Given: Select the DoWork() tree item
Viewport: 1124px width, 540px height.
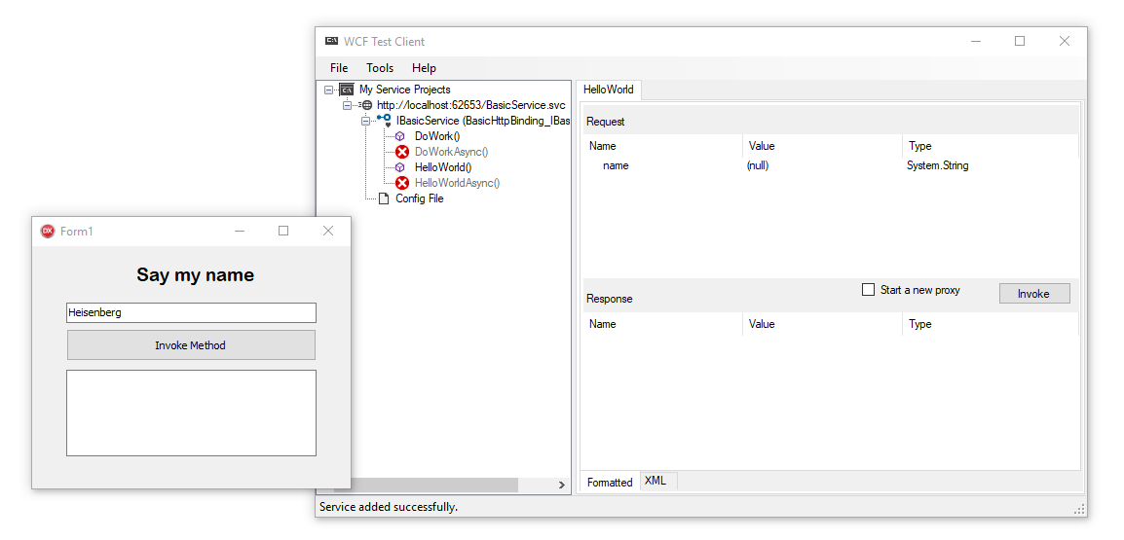Looking at the screenshot, I should pos(437,136).
